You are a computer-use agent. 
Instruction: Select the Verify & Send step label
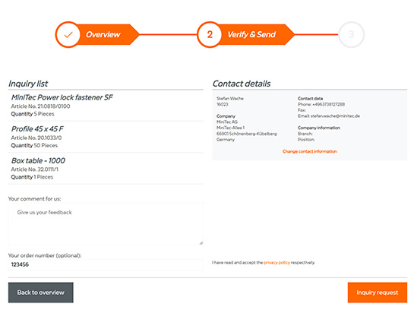pyautogui.click(x=251, y=35)
